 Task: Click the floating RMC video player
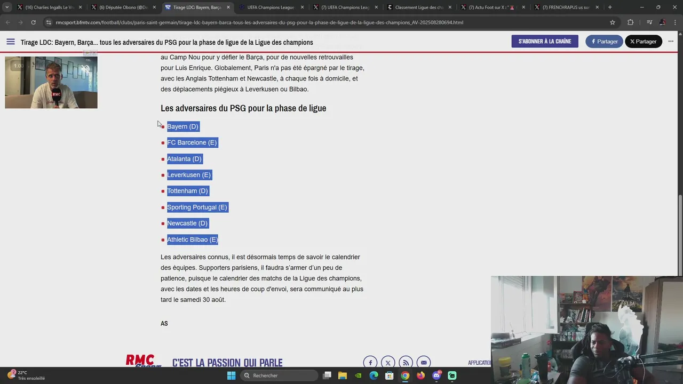51,82
